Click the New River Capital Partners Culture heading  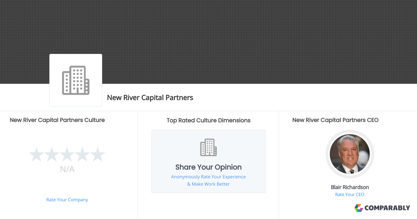(57, 120)
